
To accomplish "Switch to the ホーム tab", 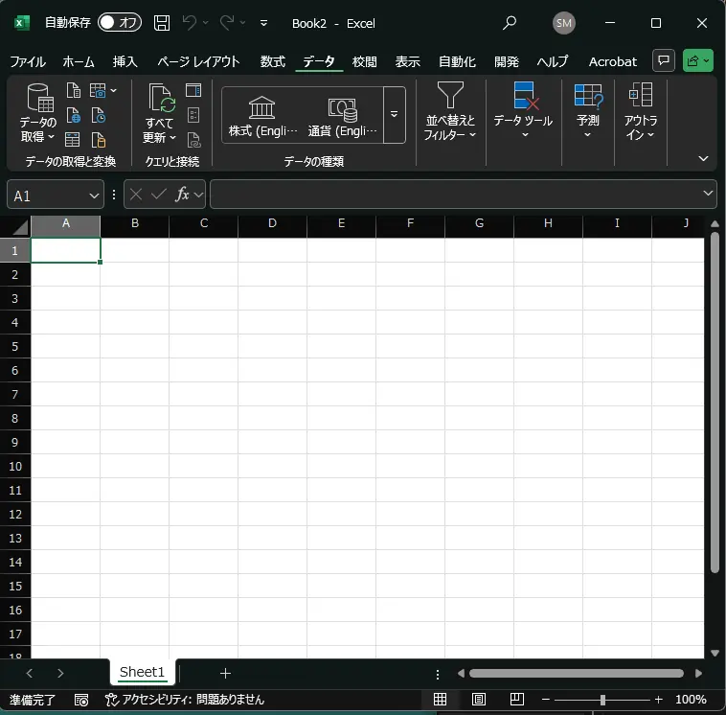I will point(79,61).
